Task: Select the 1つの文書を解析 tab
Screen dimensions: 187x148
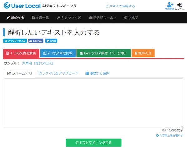Action: click(21, 53)
